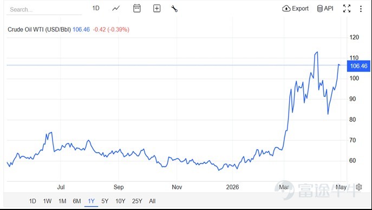The height and width of the screenshot is (210, 372).
Task: Toggle fullscreen chart view icon
Action: (347, 9)
